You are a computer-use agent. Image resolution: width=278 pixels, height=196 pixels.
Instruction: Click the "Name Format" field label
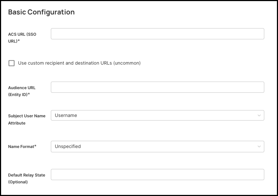21,147
